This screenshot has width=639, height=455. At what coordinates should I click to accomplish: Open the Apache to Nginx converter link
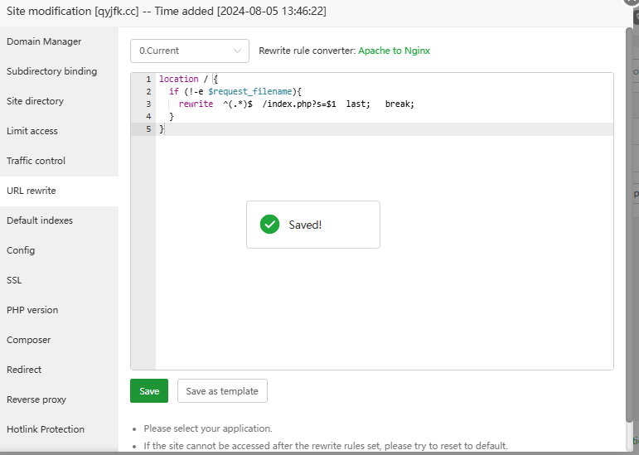(x=394, y=51)
